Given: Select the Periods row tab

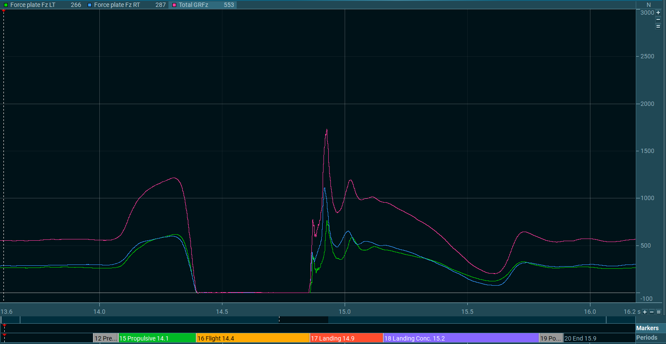Looking at the screenshot, I should coord(647,338).
